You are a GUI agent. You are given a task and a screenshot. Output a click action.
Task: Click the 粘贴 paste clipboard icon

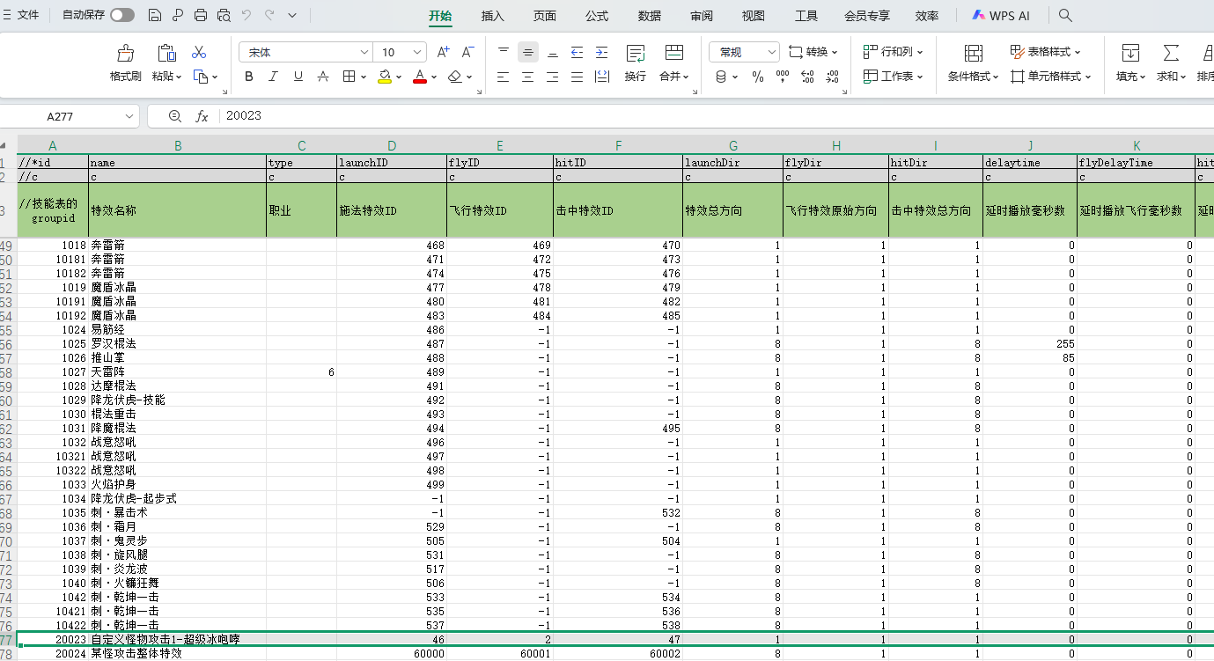tap(166, 53)
